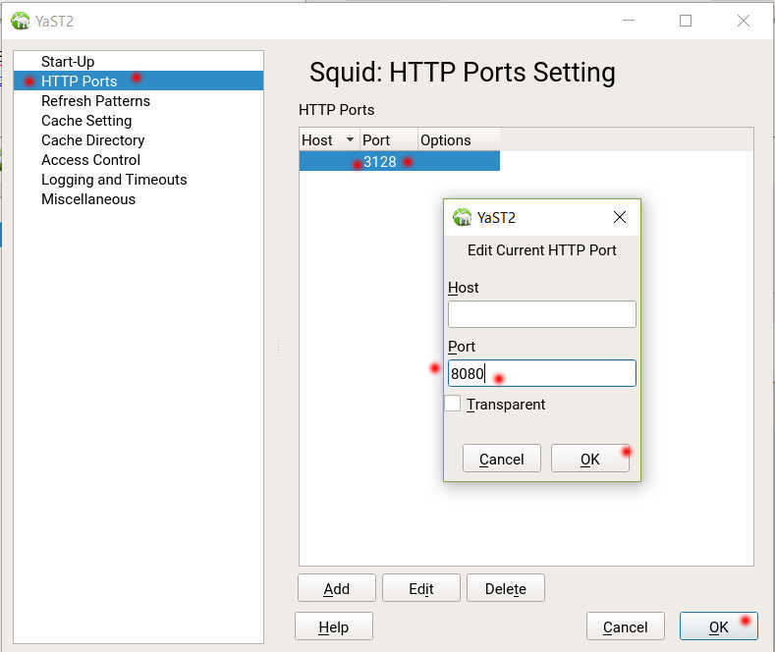Click main window Cancel button
This screenshot has width=775, height=652.
626,626
